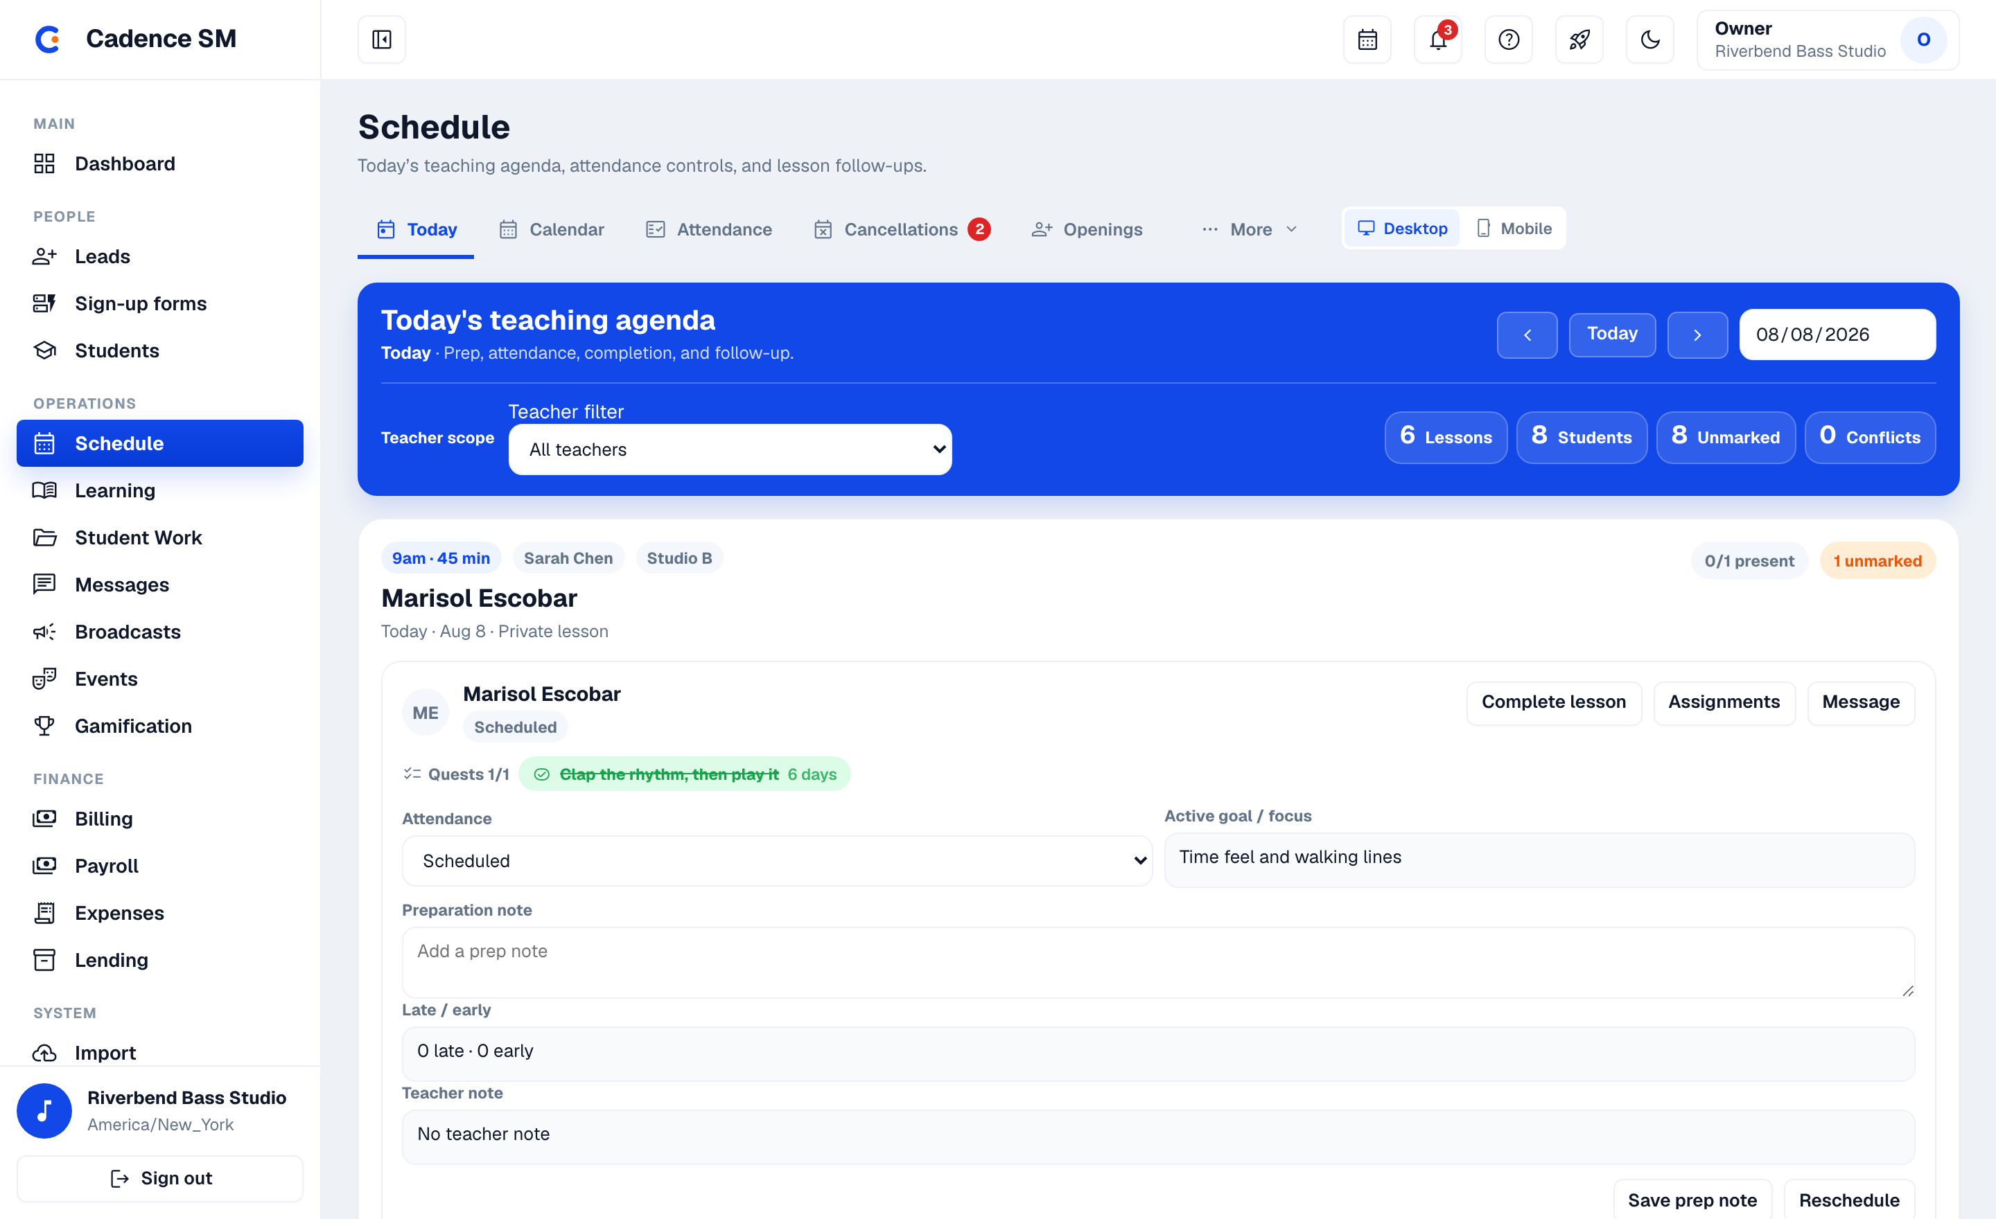Open the Teacher filter dropdown

pyautogui.click(x=730, y=450)
